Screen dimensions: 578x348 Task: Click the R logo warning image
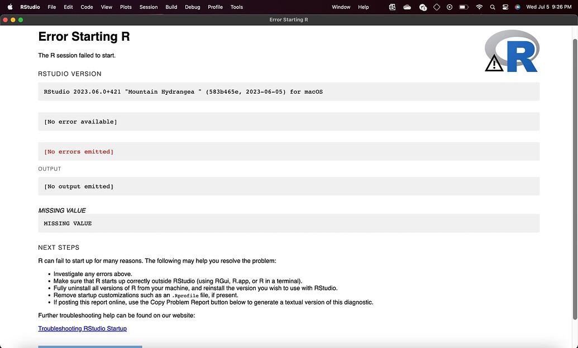[512, 51]
